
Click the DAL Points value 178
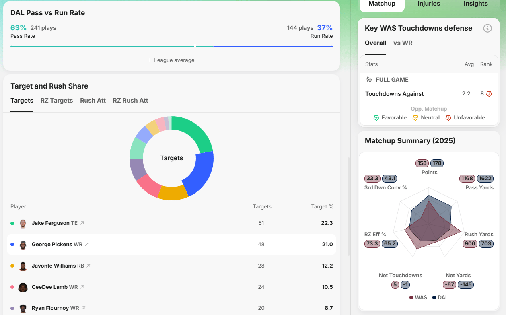point(437,163)
